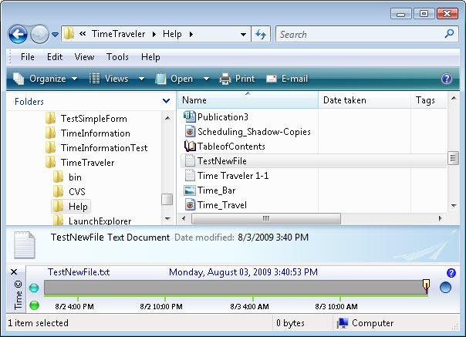The width and height of the screenshot is (466, 337).
Task: Expand the chevron after Help in address bar
Action: (191, 35)
